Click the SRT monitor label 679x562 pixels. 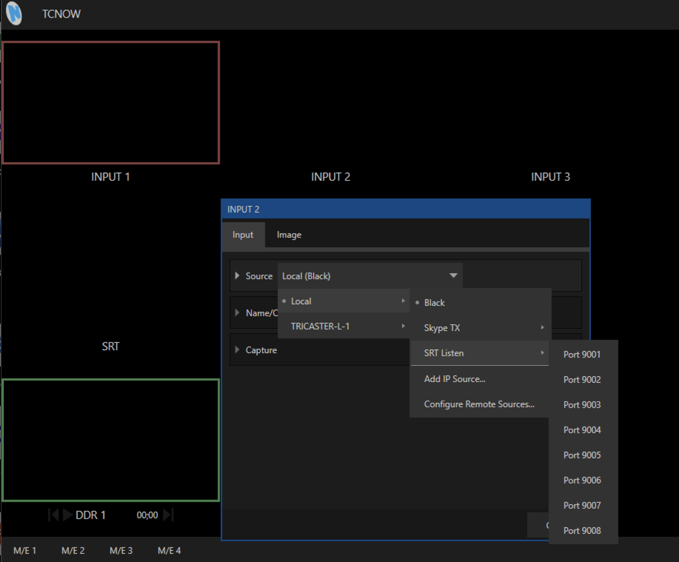(111, 346)
